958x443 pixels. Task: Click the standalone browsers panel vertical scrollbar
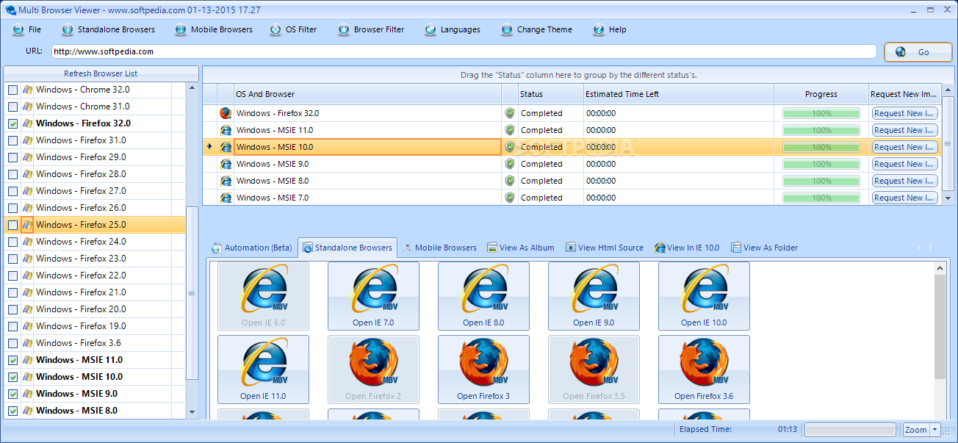point(940,339)
